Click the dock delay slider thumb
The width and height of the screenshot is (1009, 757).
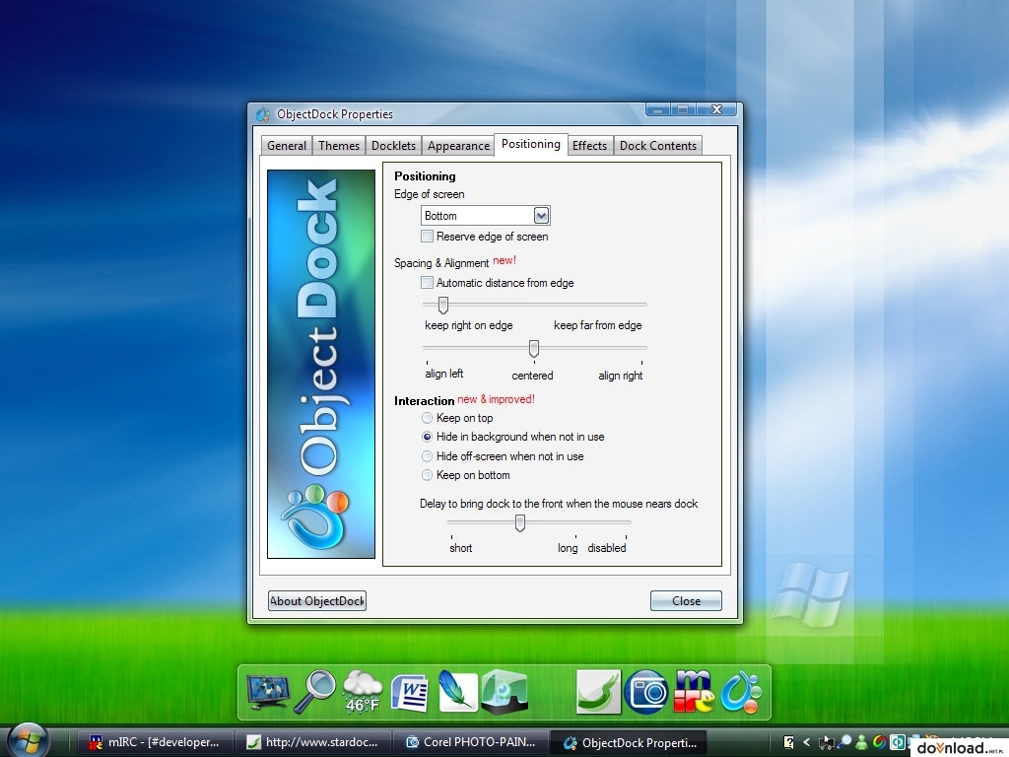(x=520, y=522)
